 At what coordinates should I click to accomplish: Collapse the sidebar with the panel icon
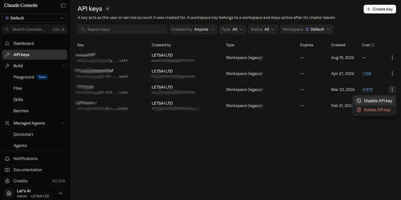[x=63, y=5]
